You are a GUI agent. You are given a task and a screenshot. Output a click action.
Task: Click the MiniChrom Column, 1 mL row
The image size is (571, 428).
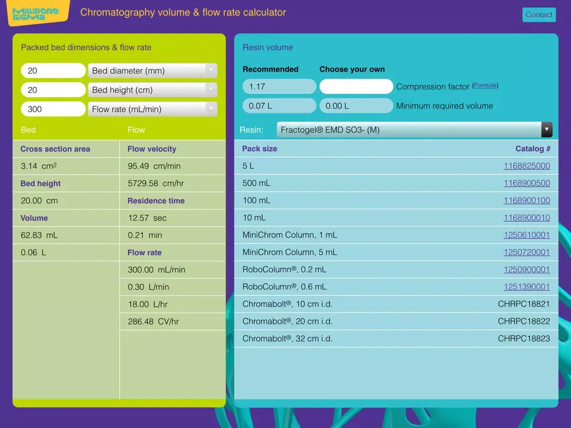pos(396,235)
